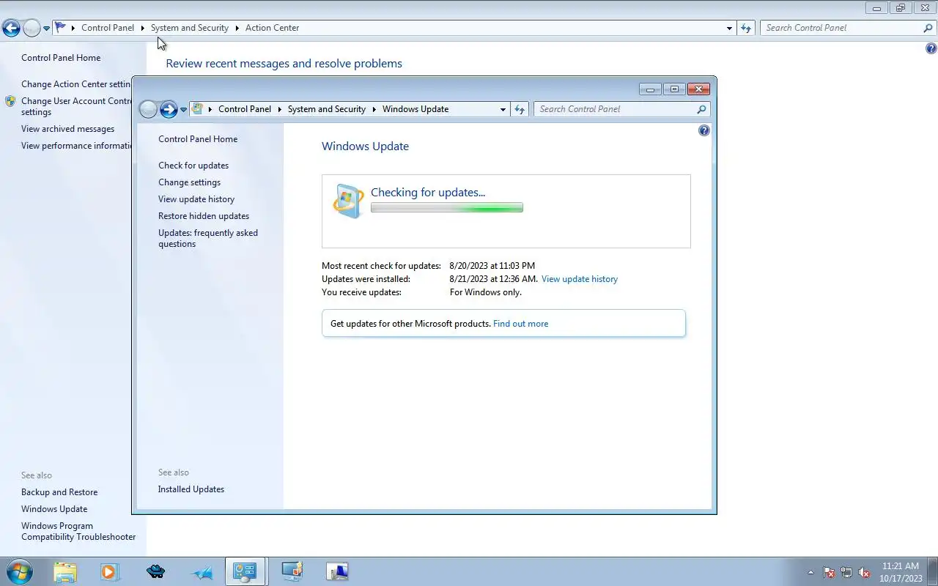Screen dimensions: 938x586
Task: Open Change User Account Control settings
Action: [x=76, y=107]
